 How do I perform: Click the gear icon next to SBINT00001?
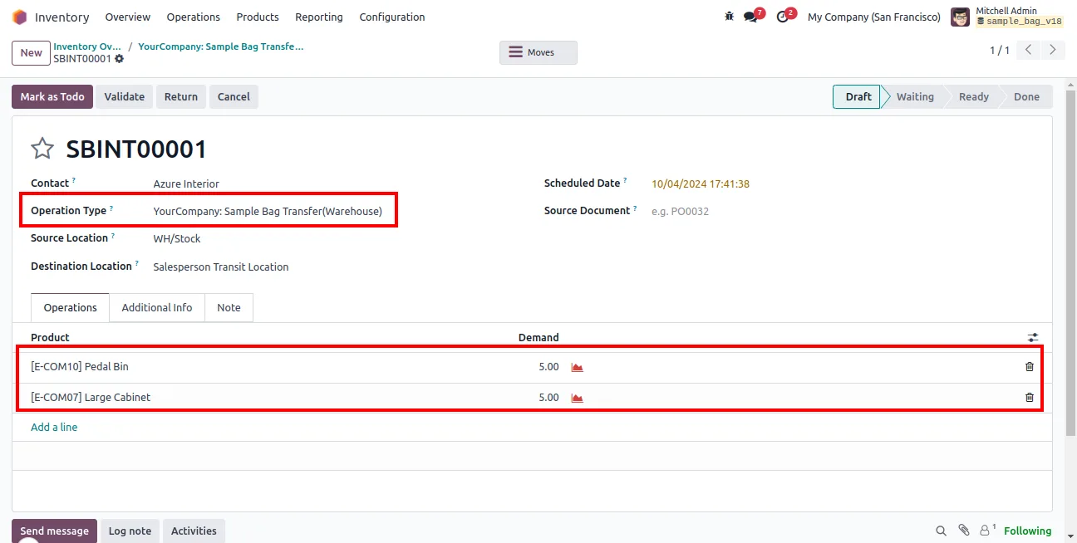point(120,59)
